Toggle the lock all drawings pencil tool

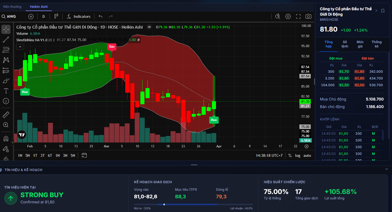[x=6, y=149]
